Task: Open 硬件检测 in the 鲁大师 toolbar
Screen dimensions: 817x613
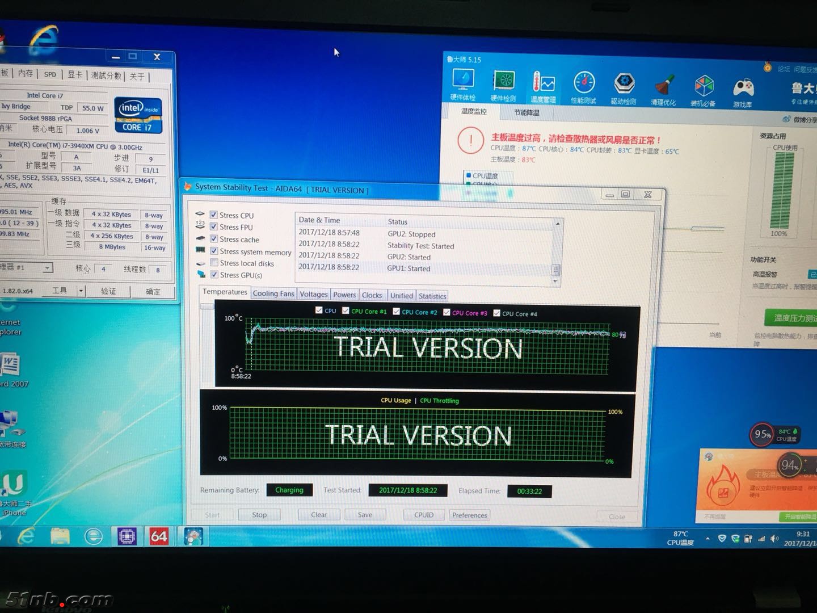Action: (x=503, y=85)
